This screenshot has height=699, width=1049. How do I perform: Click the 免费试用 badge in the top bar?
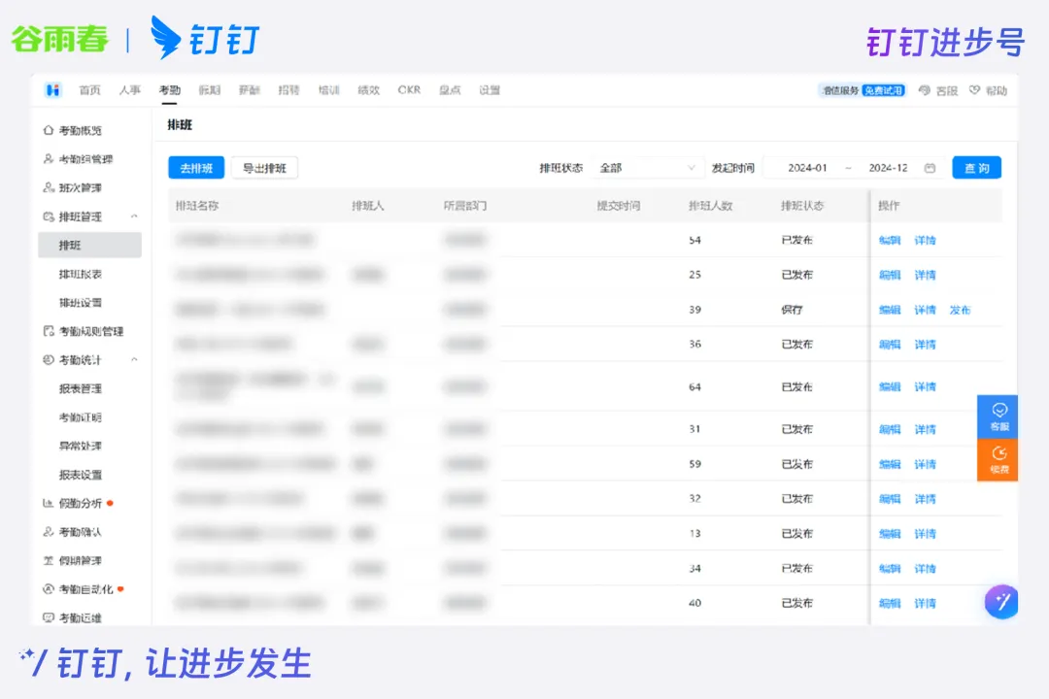click(883, 90)
